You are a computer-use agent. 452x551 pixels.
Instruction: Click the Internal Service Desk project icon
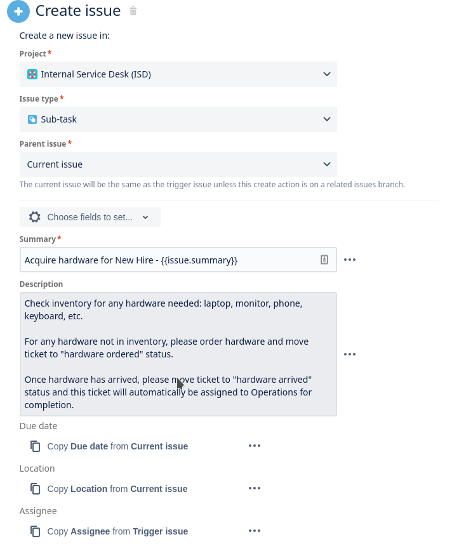[x=33, y=74]
